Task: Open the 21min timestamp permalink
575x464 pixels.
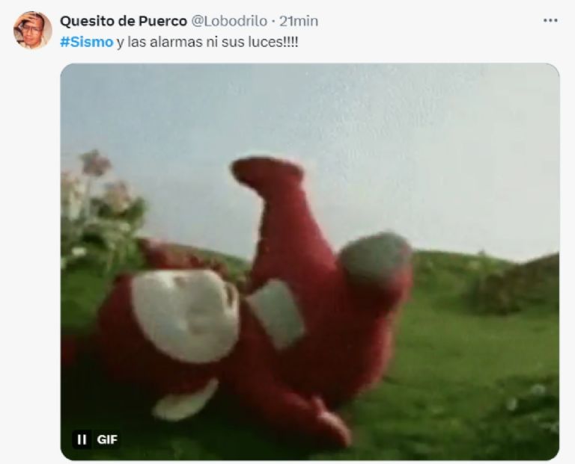Action: pos(299,21)
